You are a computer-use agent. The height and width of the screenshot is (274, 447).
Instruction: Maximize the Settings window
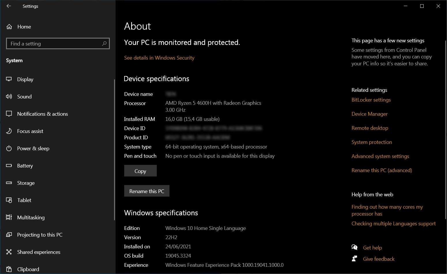pyautogui.click(x=422, y=6)
